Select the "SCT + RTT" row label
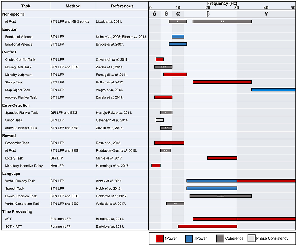 pos(13,226)
